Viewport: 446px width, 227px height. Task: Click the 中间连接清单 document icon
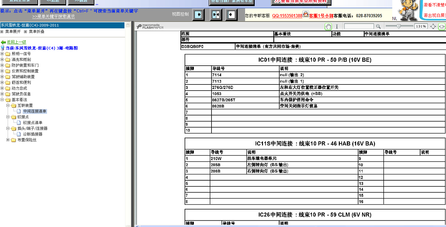coord(19,111)
